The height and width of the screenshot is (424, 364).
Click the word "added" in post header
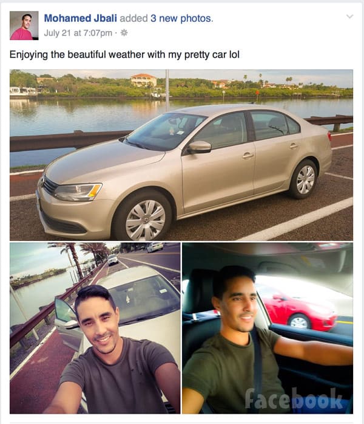[133, 18]
